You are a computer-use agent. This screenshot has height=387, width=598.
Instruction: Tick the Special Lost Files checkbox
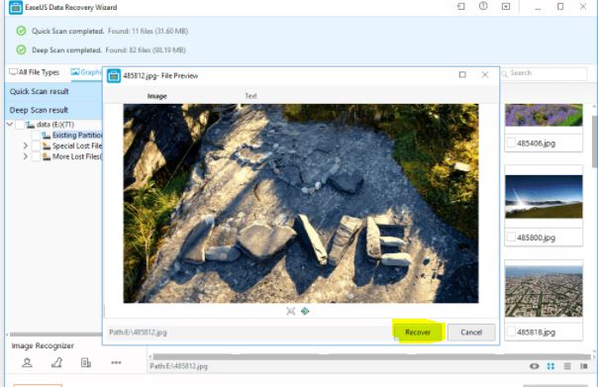[x=36, y=146]
